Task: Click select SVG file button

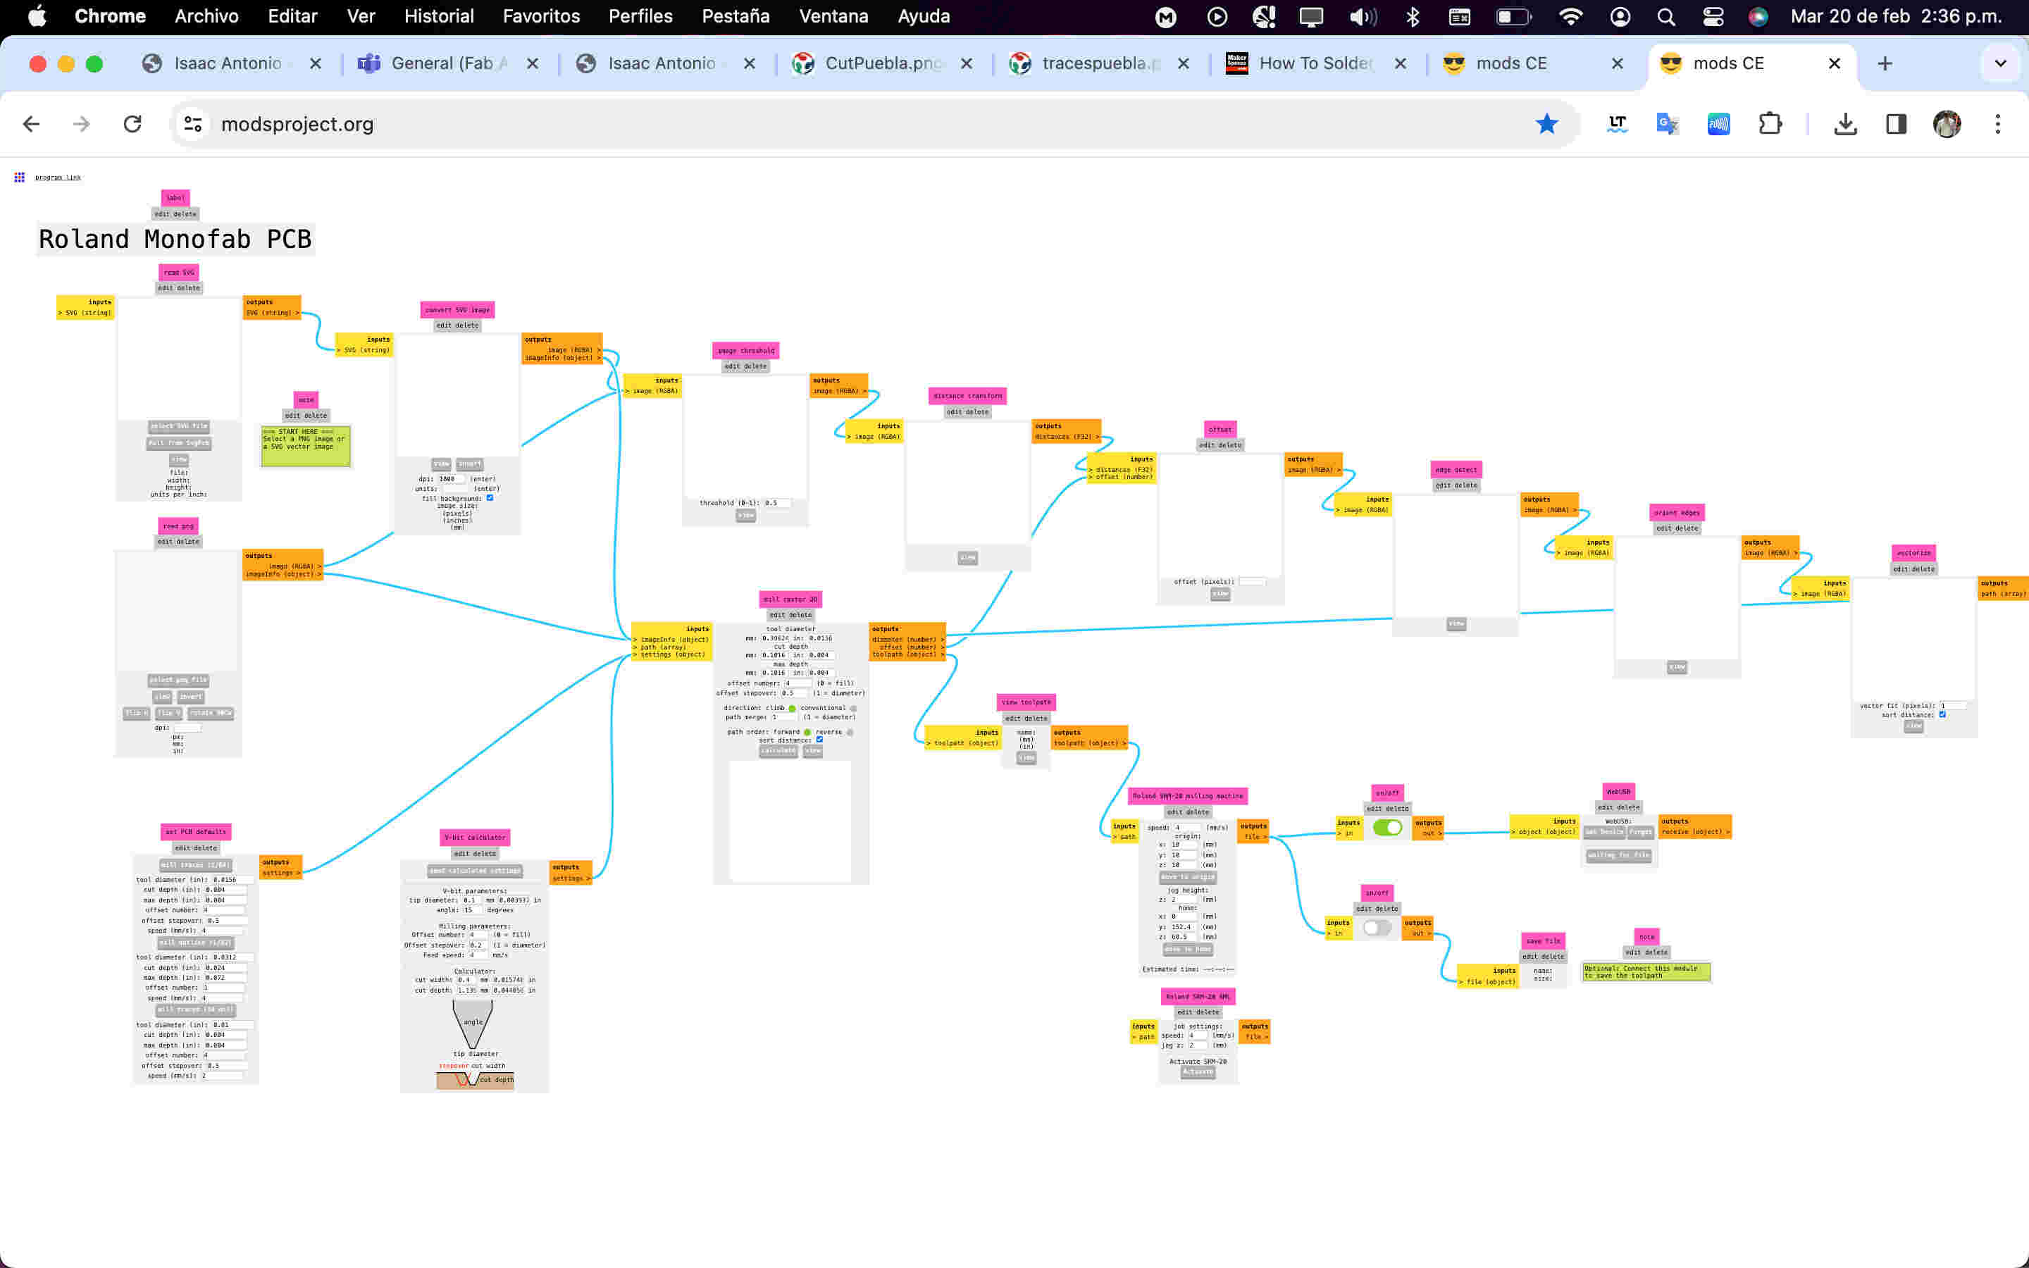Action: (178, 426)
